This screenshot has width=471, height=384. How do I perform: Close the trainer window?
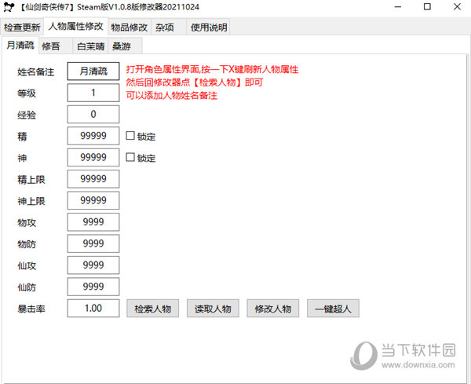(x=457, y=7)
